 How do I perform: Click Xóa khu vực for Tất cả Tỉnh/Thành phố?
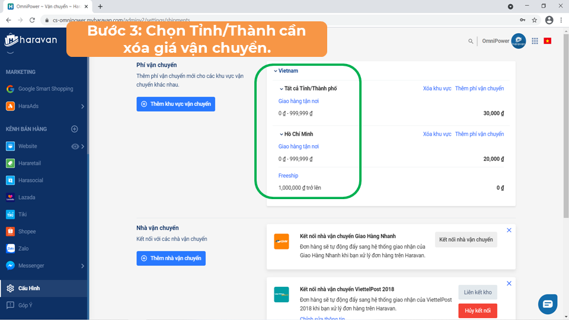coord(437,88)
